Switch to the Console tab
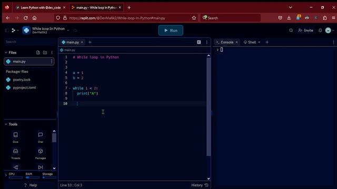 (x=227, y=42)
